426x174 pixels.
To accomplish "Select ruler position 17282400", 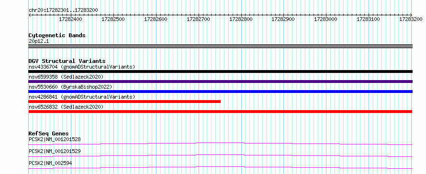I will coord(70,19).
